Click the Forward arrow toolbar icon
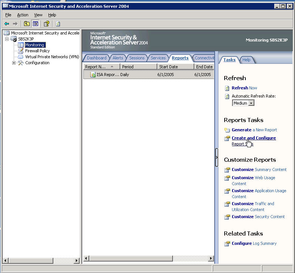 [x=15, y=24]
